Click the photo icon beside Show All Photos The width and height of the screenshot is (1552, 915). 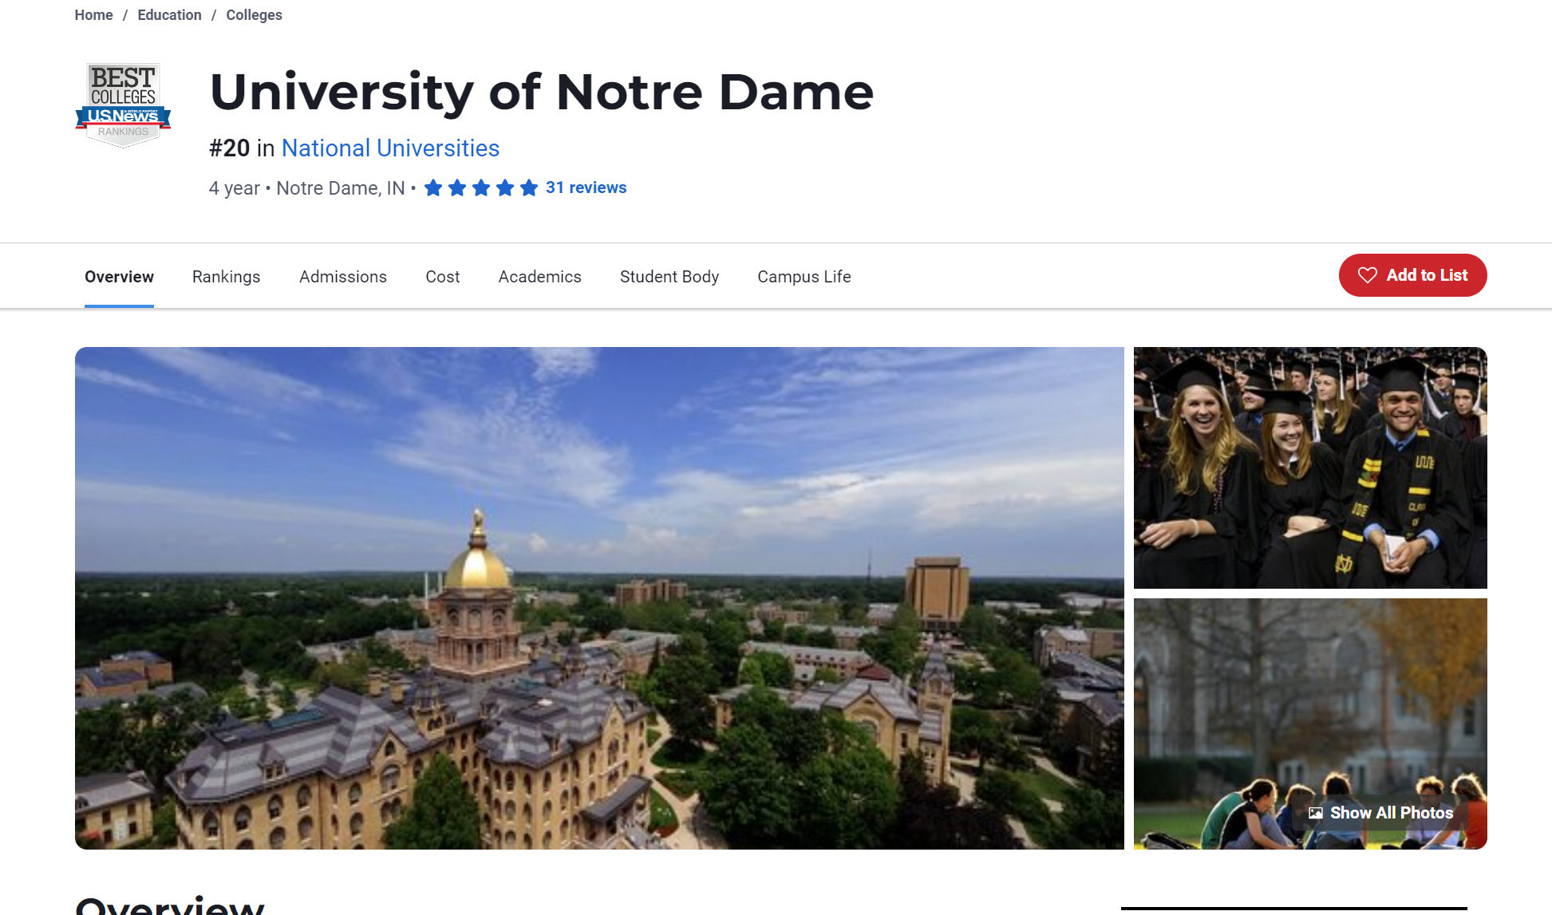(x=1316, y=813)
